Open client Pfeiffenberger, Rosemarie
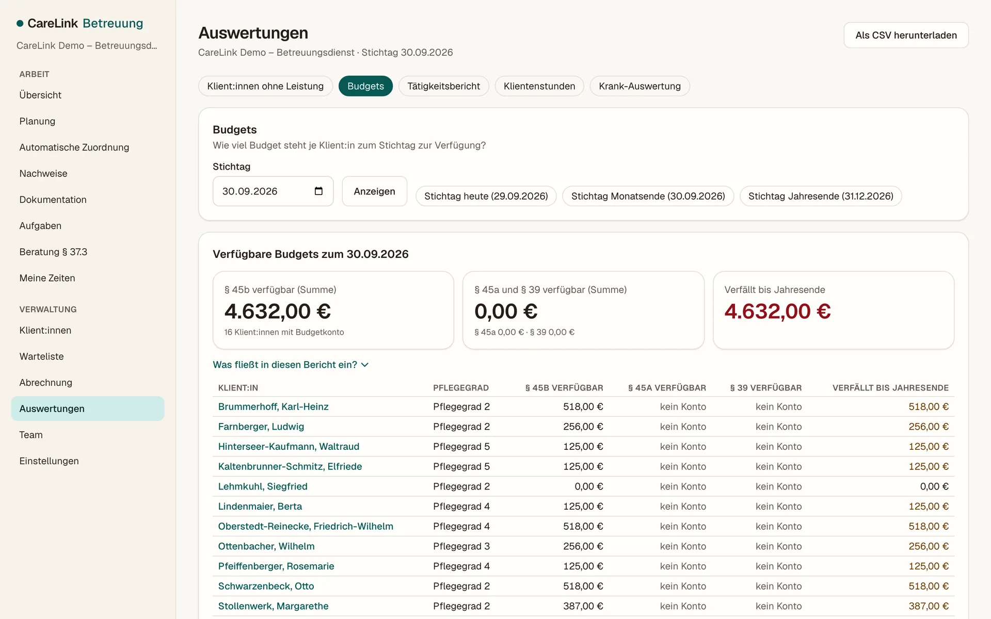This screenshot has width=991, height=619. point(276,566)
